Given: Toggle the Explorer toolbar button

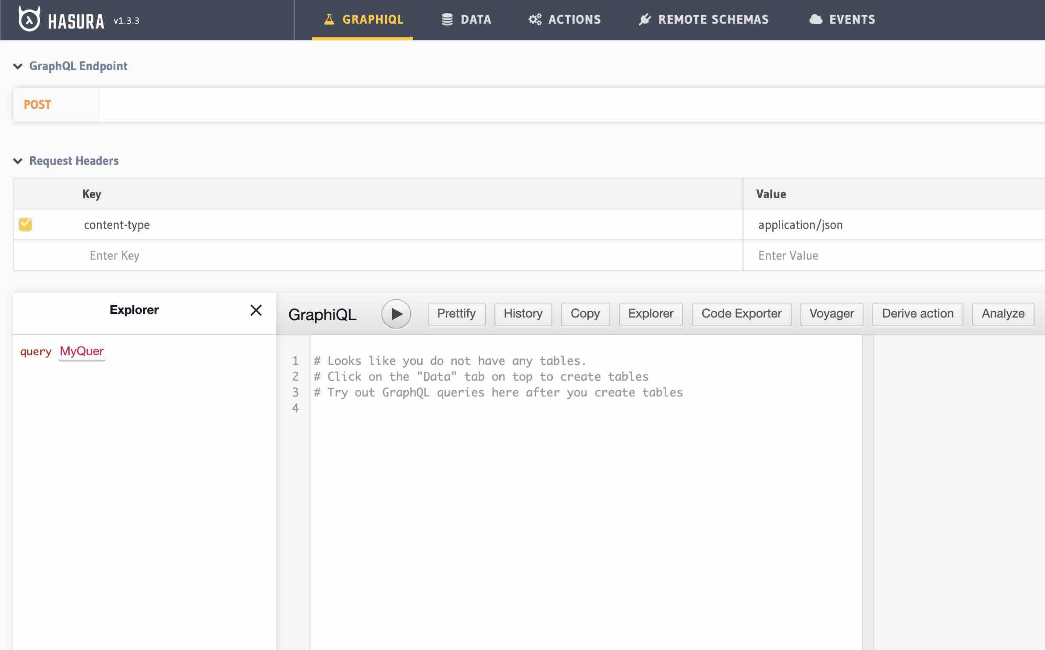Looking at the screenshot, I should pos(650,314).
